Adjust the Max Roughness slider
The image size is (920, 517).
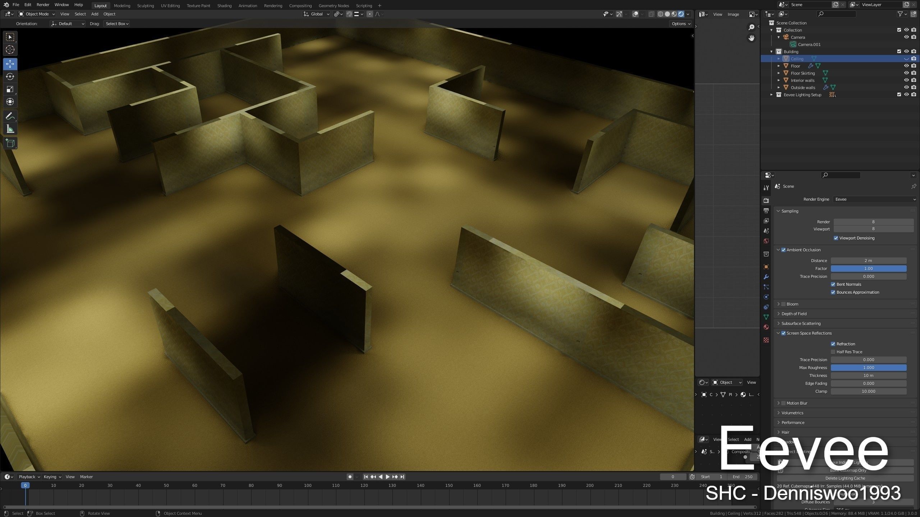pyautogui.click(x=868, y=368)
